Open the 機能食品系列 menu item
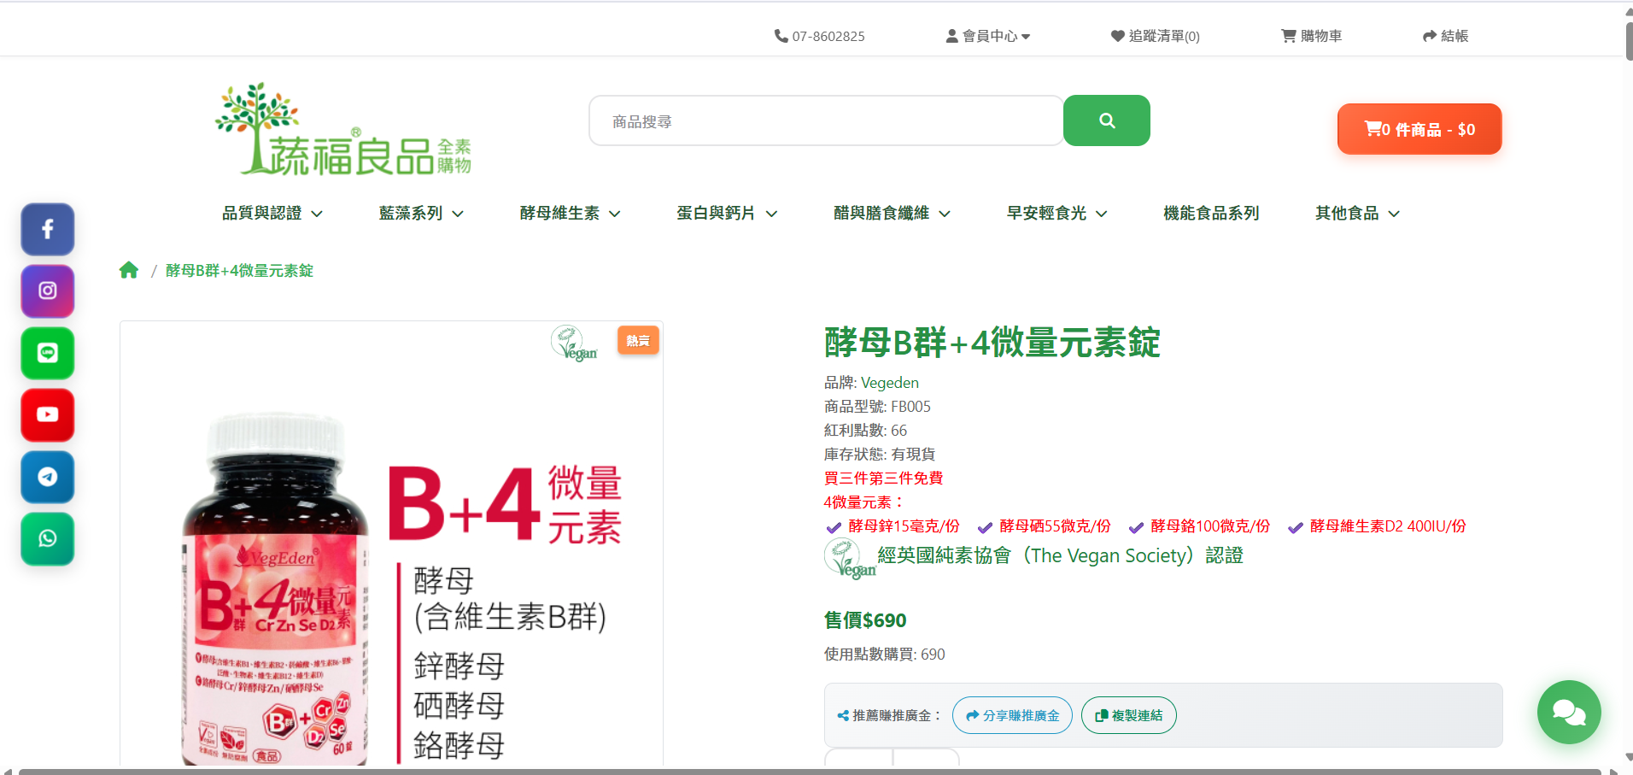This screenshot has width=1633, height=775. click(1210, 214)
